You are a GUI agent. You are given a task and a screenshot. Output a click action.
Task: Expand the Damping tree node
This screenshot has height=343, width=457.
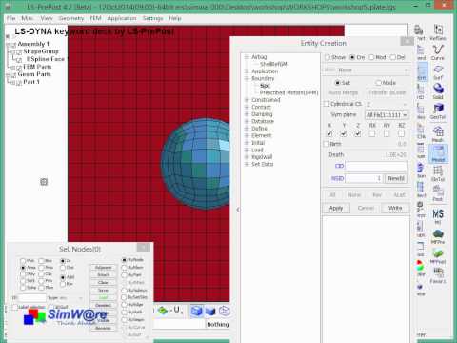click(247, 114)
